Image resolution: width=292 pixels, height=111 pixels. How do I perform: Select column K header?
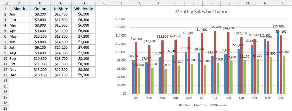pos(211,3)
